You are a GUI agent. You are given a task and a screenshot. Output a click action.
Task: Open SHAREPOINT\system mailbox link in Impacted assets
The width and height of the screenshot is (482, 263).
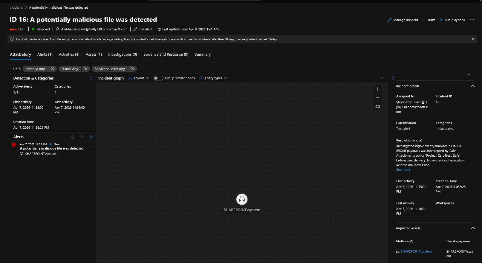(416, 251)
